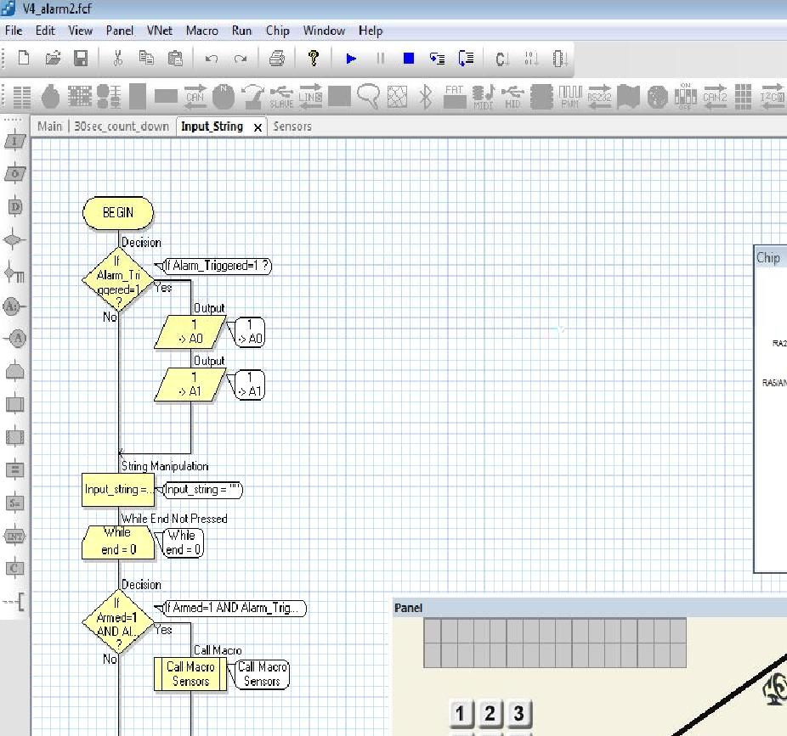Screen dimensions: 787x736
Task: Select the Delay icon in side toolbox
Action: click(14, 206)
